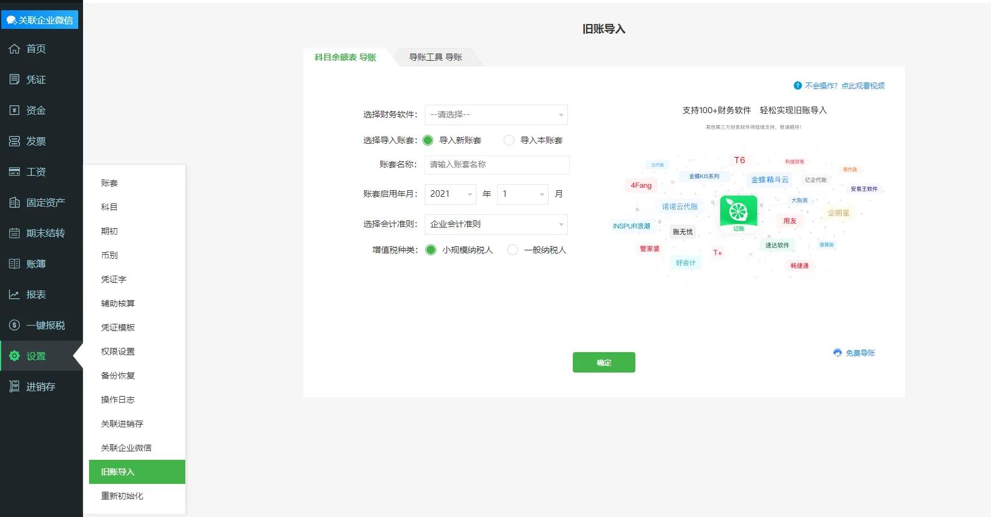Click the 企明星 software tag
Image resolution: width=991 pixels, height=517 pixels.
(838, 212)
